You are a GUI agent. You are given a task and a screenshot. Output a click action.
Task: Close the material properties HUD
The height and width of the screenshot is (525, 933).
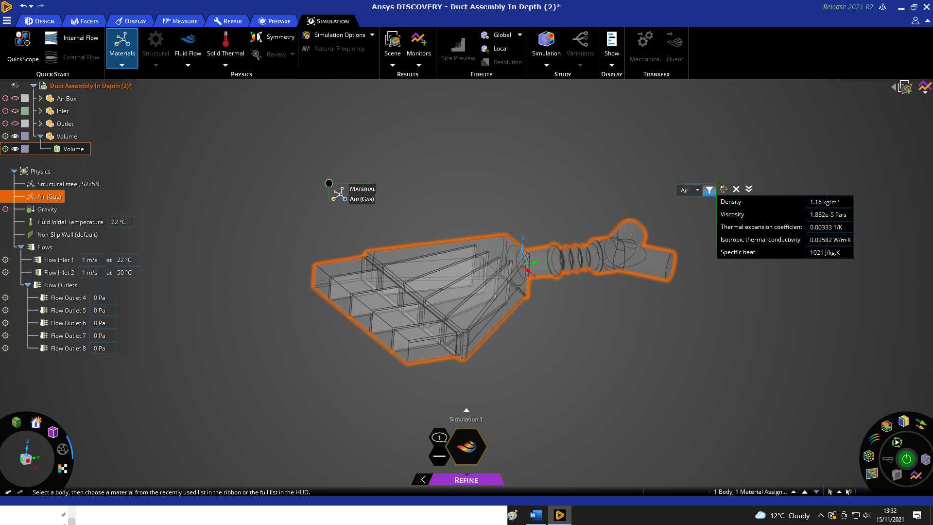point(736,189)
